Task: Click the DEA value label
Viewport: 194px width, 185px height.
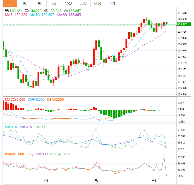Action: tap(55, 100)
